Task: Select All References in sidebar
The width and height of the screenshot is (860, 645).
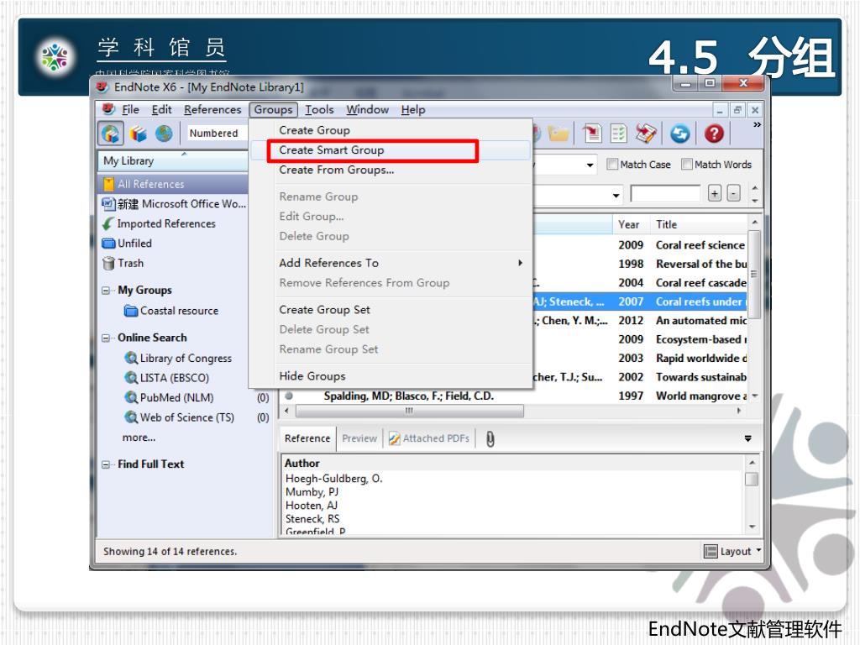Action: (x=173, y=184)
